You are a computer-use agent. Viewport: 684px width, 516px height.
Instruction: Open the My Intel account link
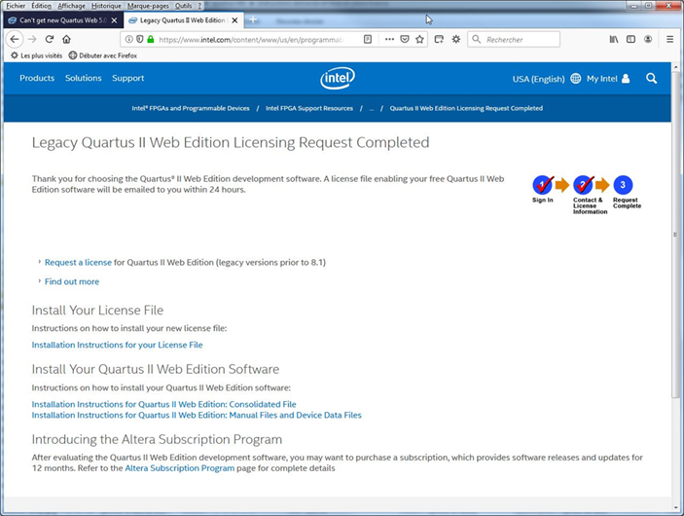pyautogui.click(x=602, y=79)
